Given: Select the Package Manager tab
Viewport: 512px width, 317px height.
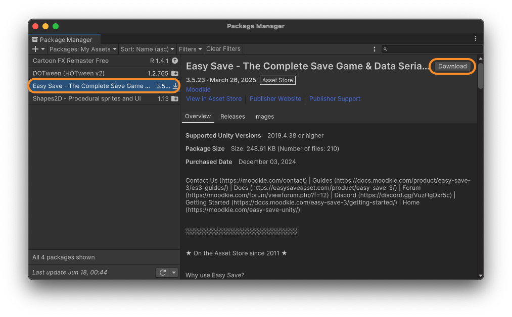Looking at the screenshot, I should (65, 39).
